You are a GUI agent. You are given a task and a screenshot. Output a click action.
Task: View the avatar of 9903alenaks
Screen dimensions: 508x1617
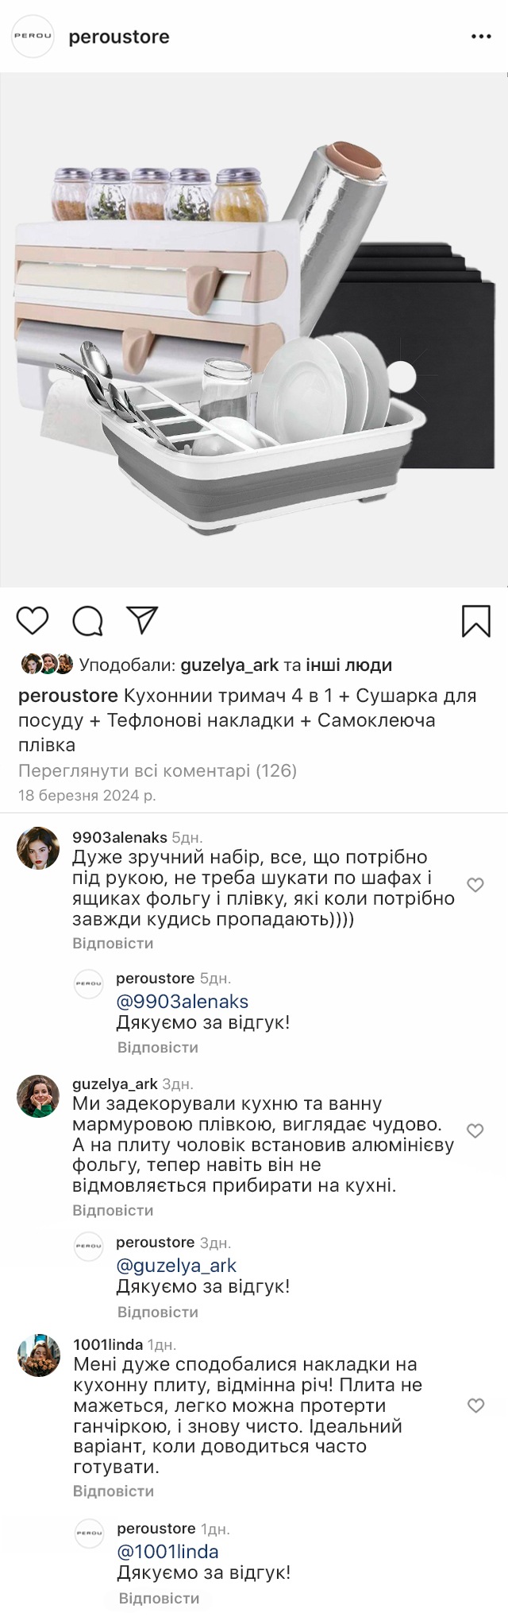pos(38,848)
